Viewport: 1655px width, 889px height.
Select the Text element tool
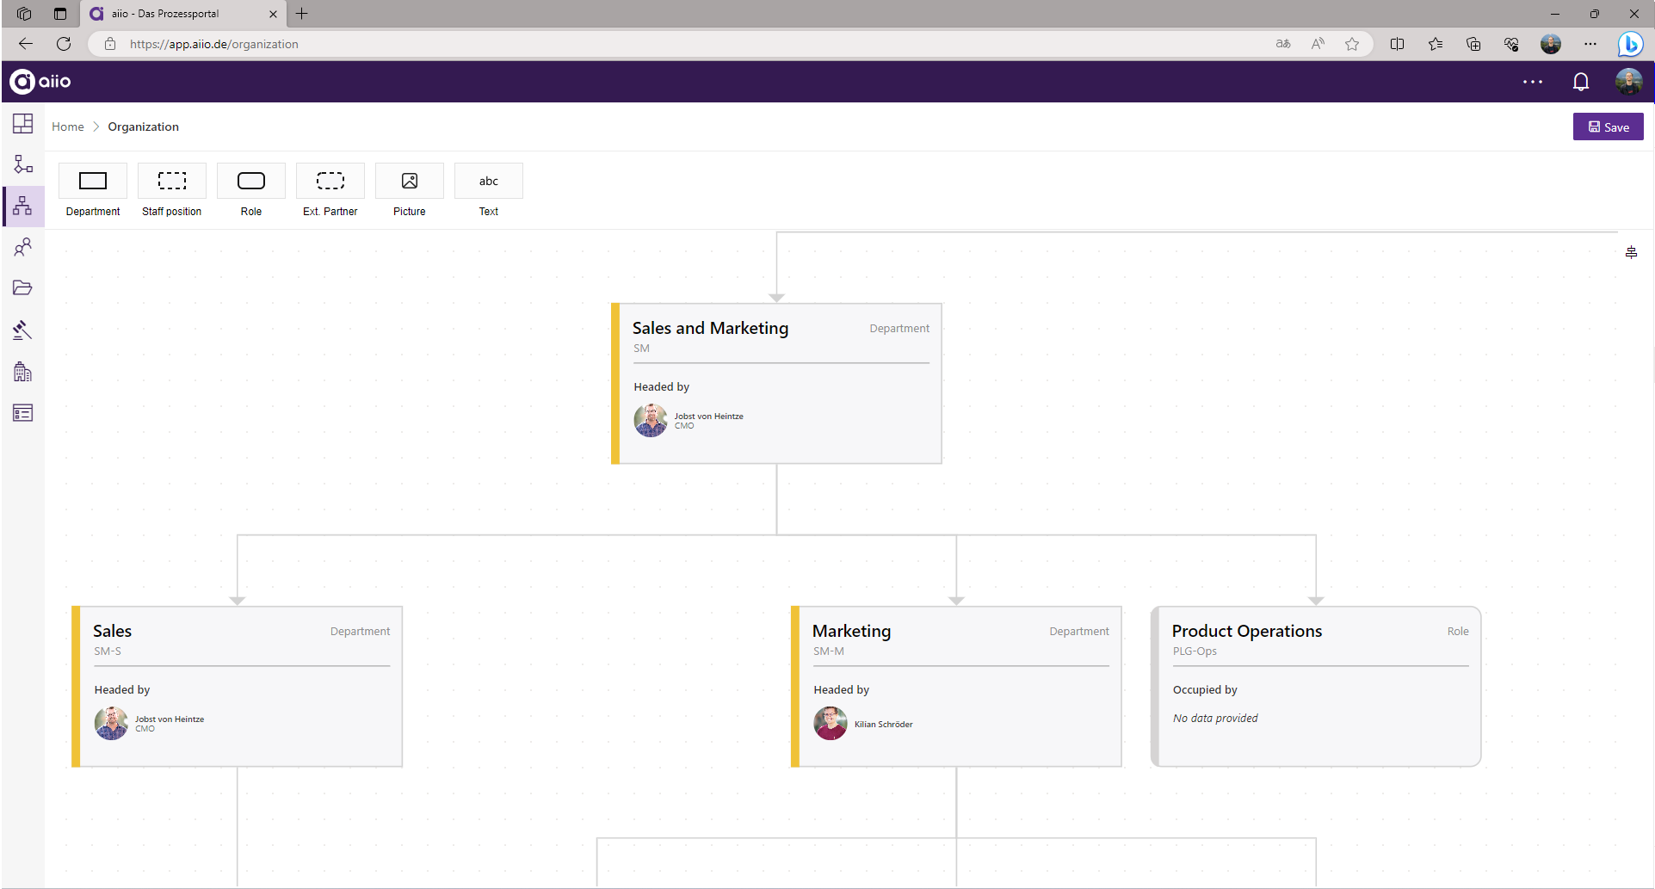(x=488, y=181)
